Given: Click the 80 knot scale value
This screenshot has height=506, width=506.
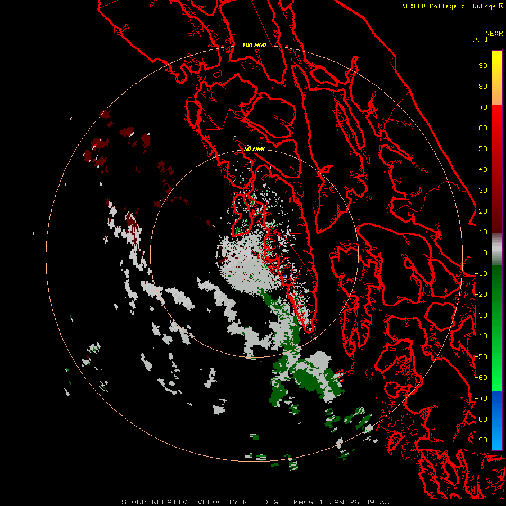Looking at the screenshot, I should click(483, 87).
